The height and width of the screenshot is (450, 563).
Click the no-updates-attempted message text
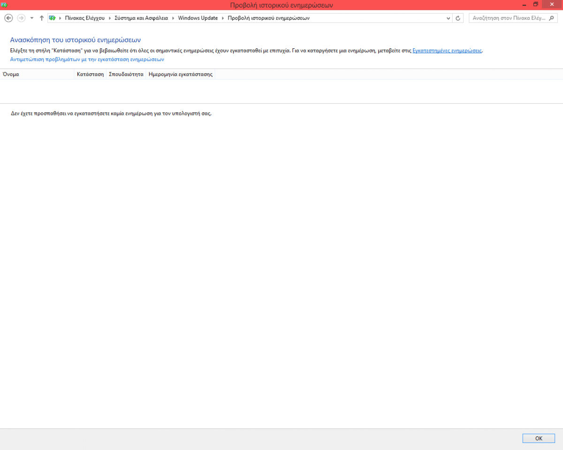[x=111, y=113]
